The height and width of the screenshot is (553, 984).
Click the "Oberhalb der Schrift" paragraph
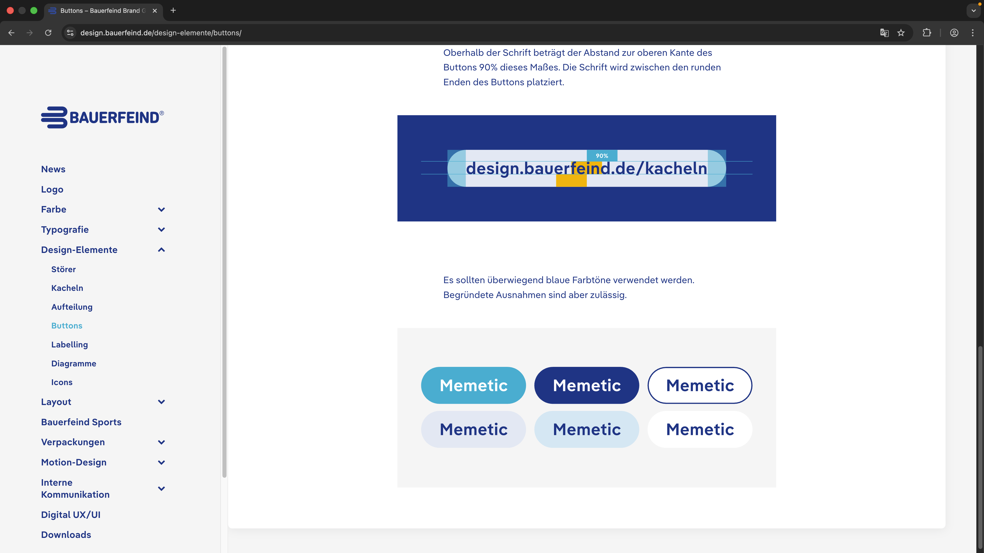click(582, 68)
